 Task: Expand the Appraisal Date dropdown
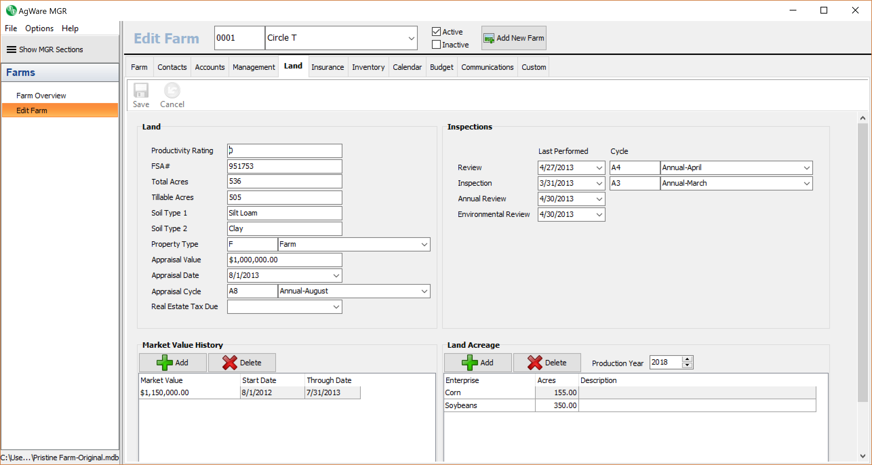point(336,276)
